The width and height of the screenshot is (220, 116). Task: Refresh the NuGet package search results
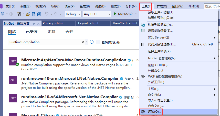pyautogui.click(x=92, y=42)
